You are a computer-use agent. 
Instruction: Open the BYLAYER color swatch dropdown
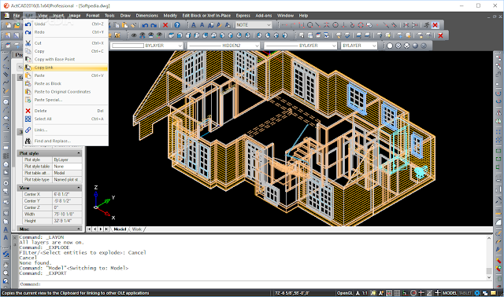(147, 46)
